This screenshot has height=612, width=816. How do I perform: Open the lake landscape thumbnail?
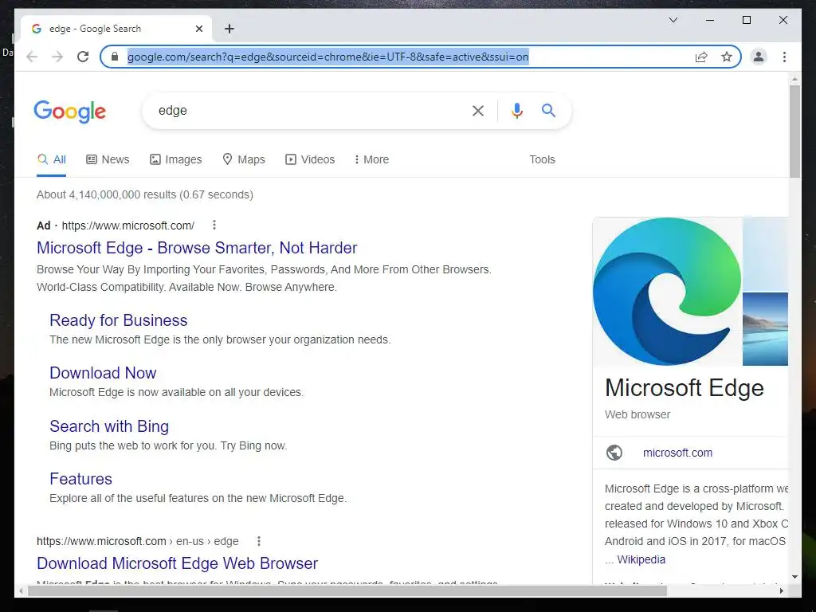[x=765, y=329]
